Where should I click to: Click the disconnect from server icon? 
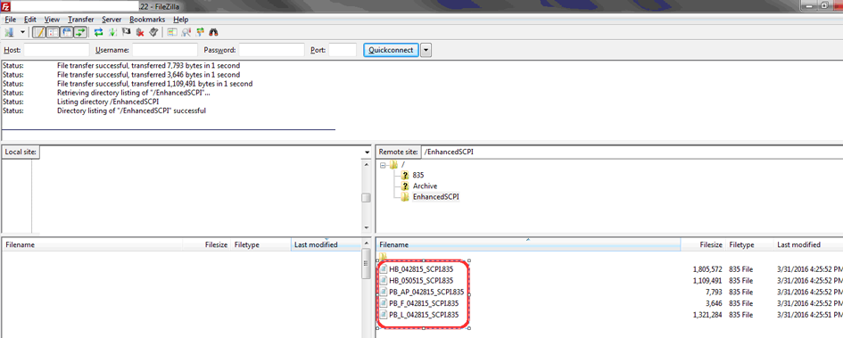tap(140, 32)
